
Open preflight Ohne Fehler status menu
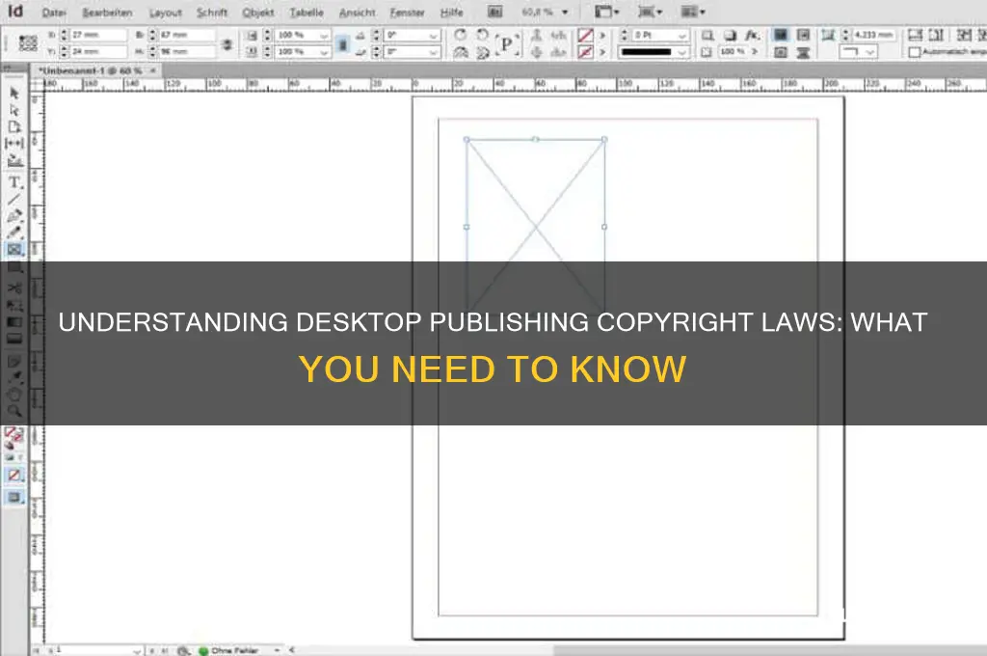click(277, 649)
